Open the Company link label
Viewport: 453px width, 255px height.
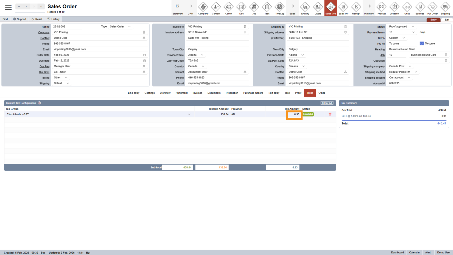(44, 32)
